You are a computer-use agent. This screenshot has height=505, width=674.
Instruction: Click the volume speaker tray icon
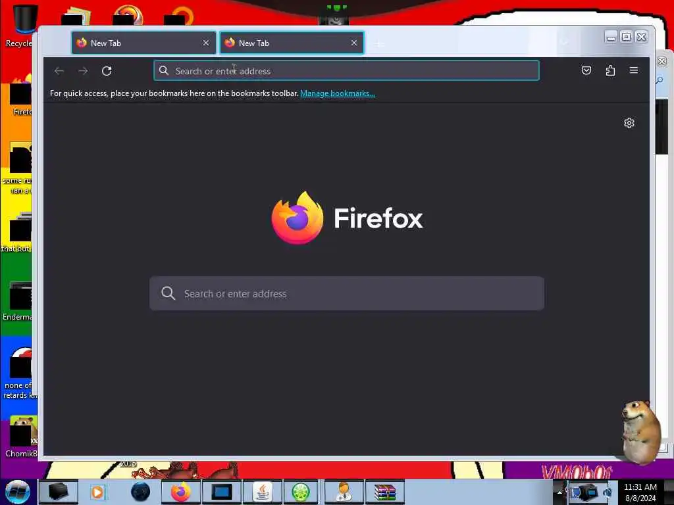[x=607, y=493]
